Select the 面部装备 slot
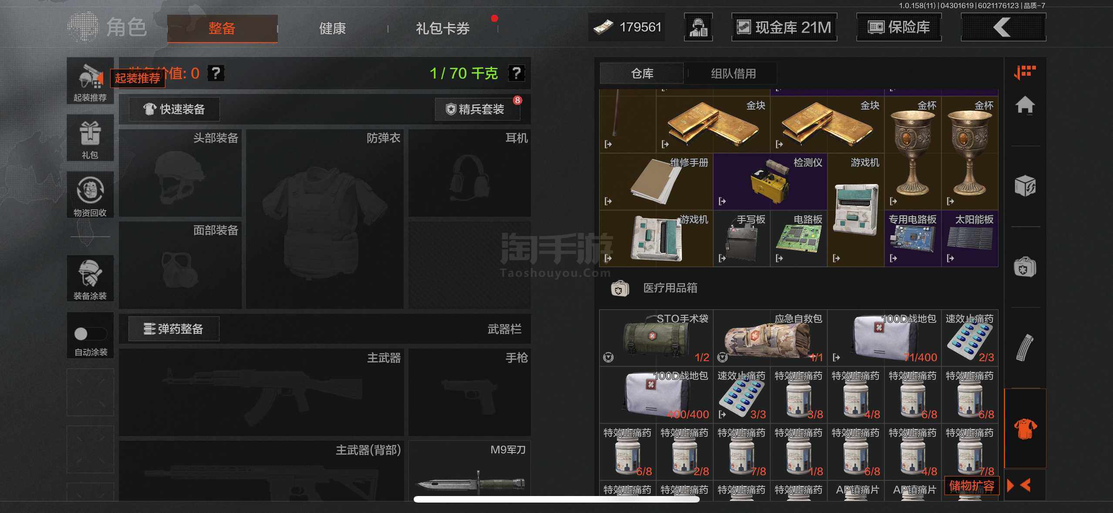 [180, 265]
